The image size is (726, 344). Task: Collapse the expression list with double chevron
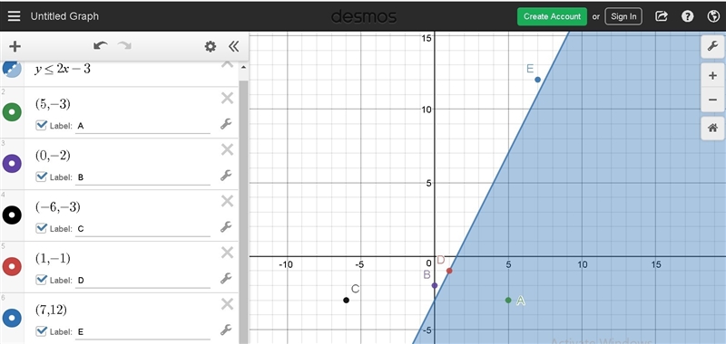pos(234,46)
